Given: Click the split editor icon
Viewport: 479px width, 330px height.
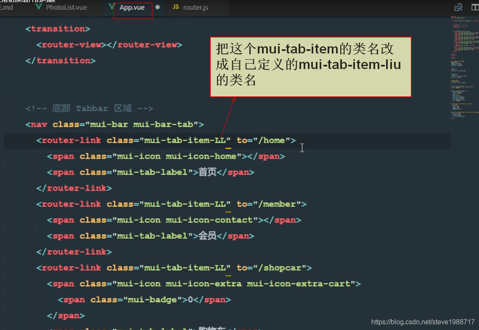Looking at the screenshot, I should (x=475, y=7).
